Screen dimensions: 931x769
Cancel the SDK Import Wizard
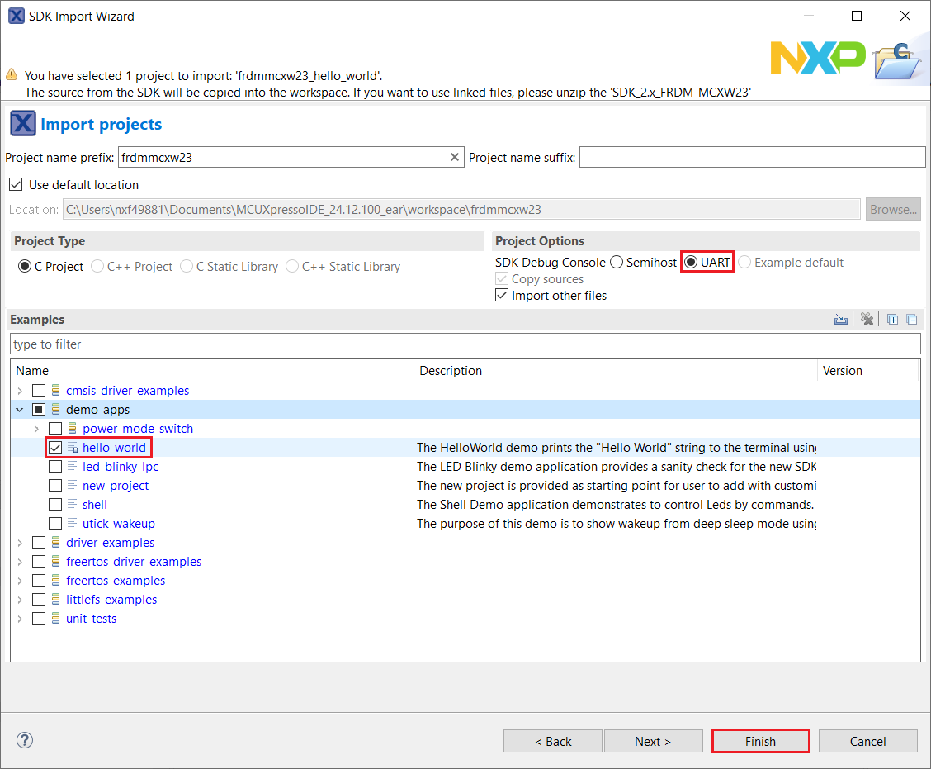coord(867,741)
